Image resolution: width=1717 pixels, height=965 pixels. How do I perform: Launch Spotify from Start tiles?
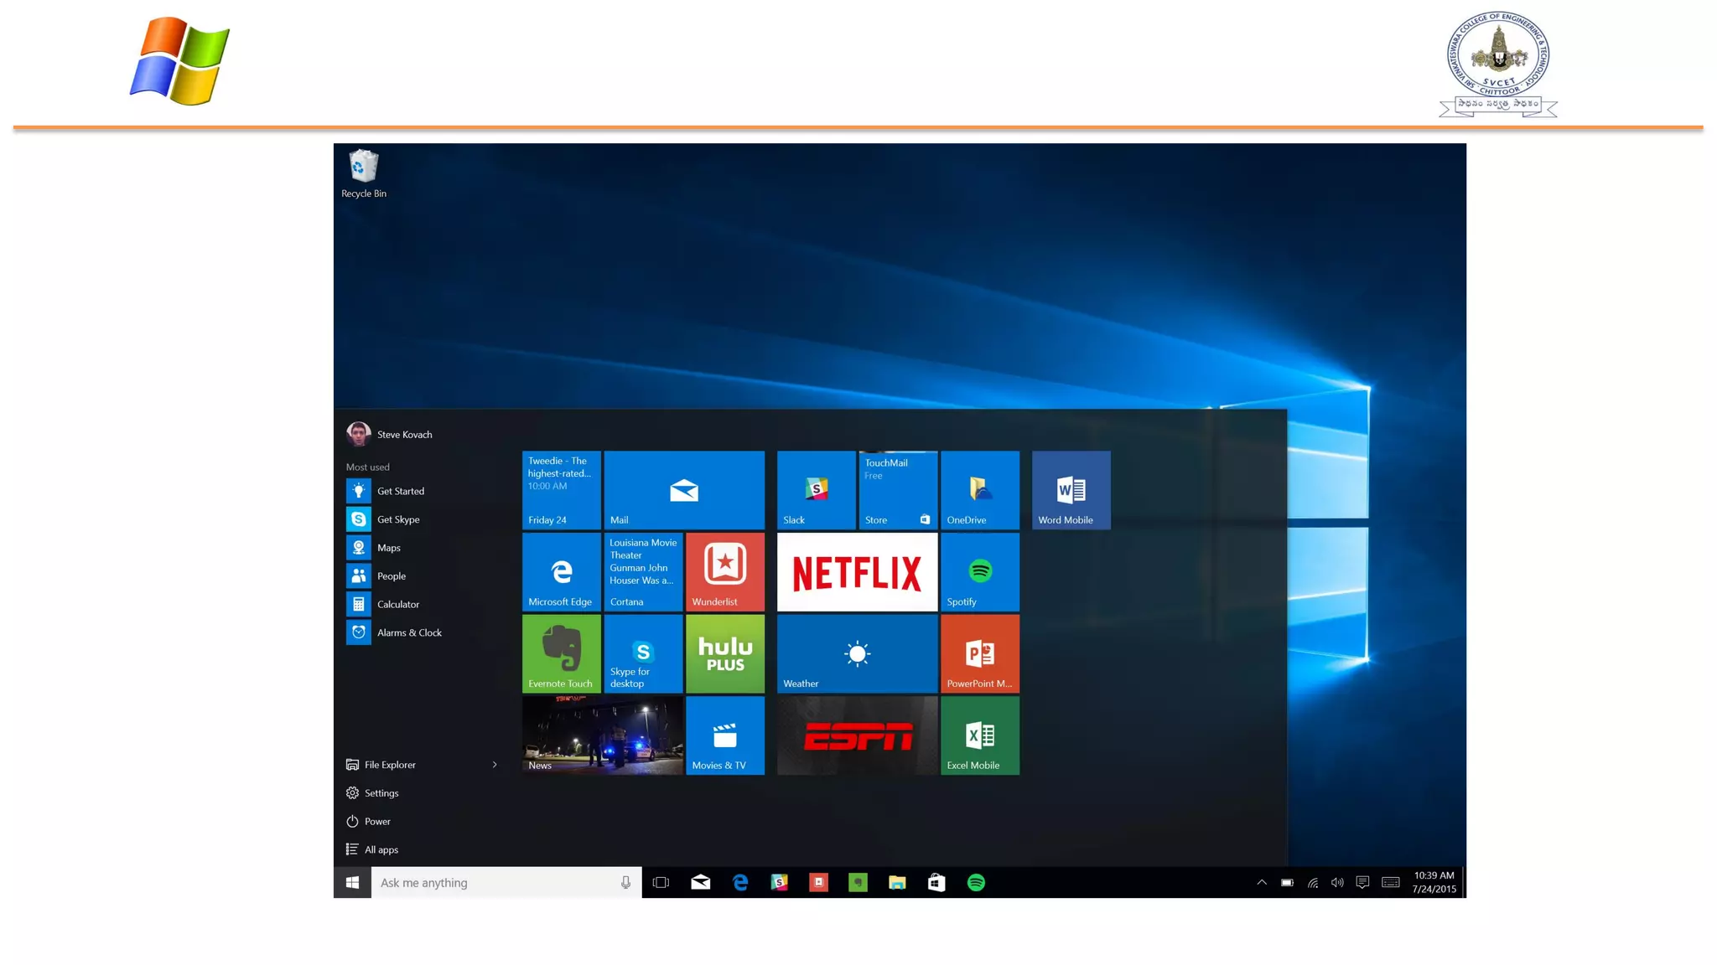(979, 572)
